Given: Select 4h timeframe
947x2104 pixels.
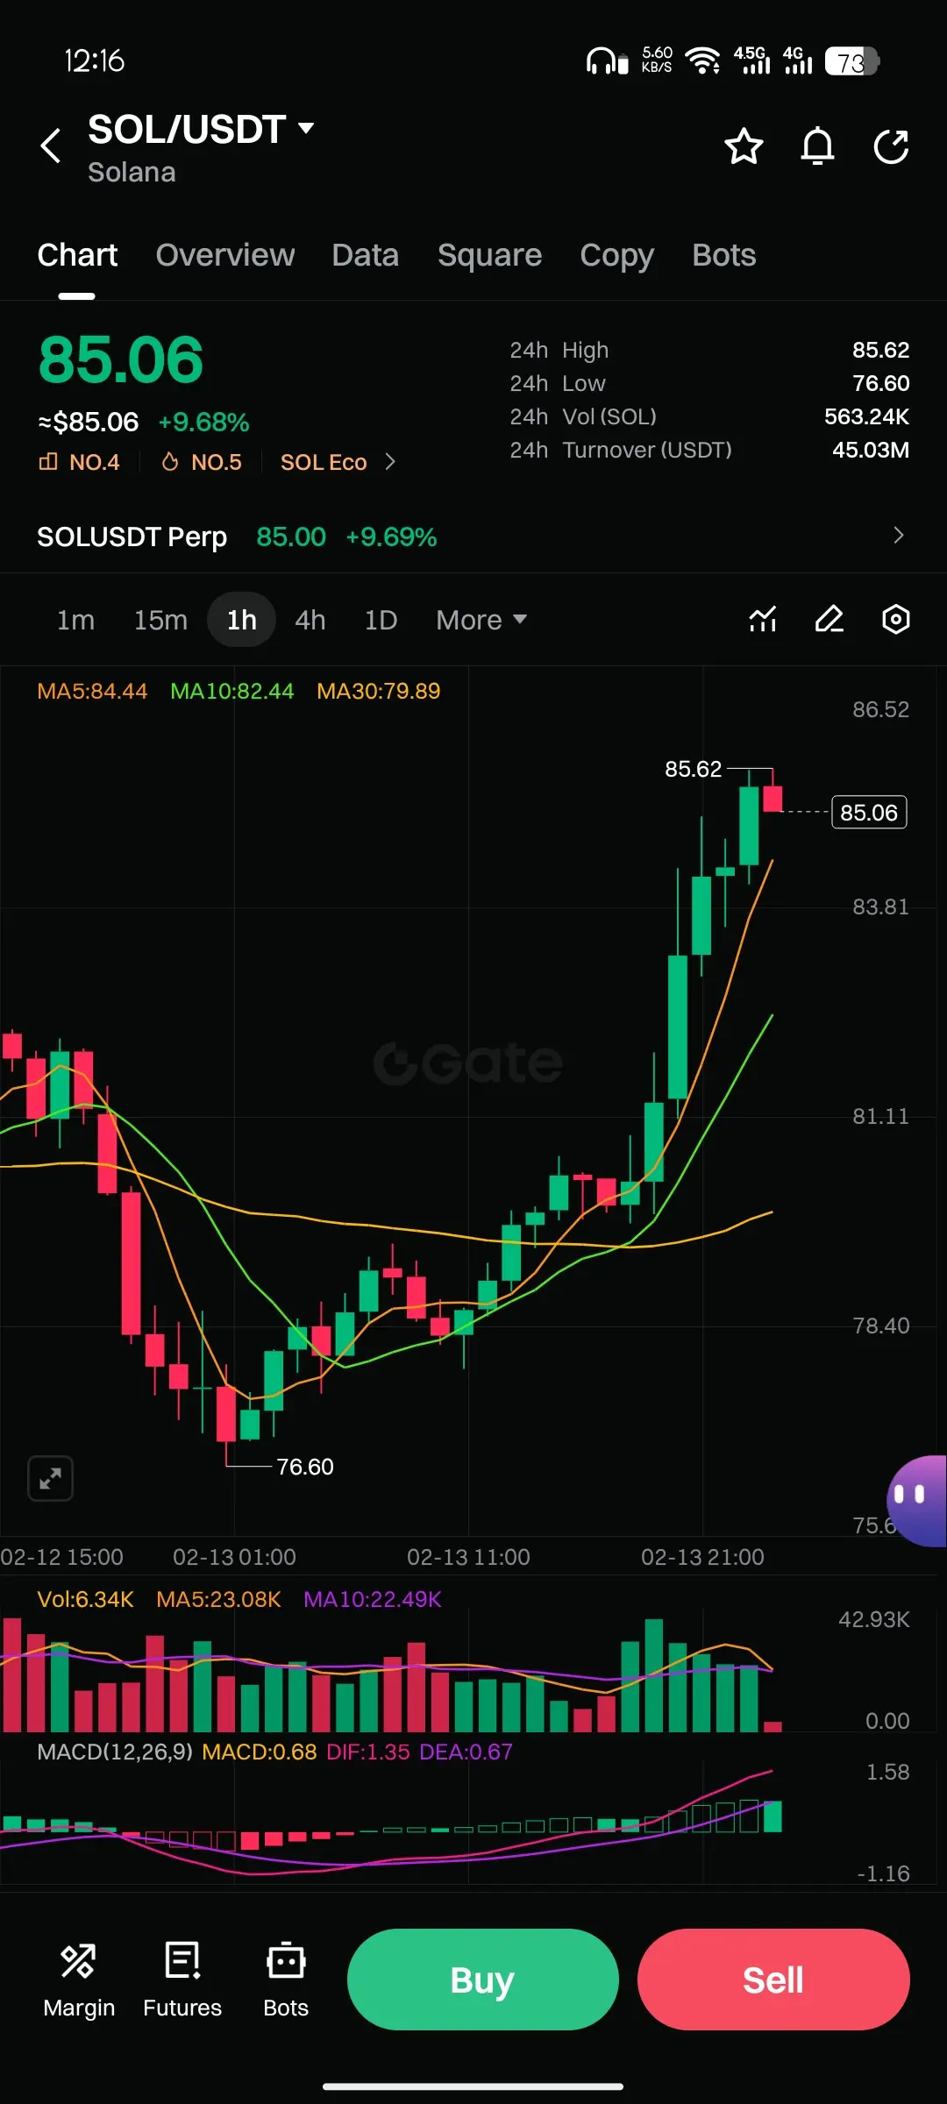Looking at the screenshot, I should pyautogui.click(x=310, y=620).
